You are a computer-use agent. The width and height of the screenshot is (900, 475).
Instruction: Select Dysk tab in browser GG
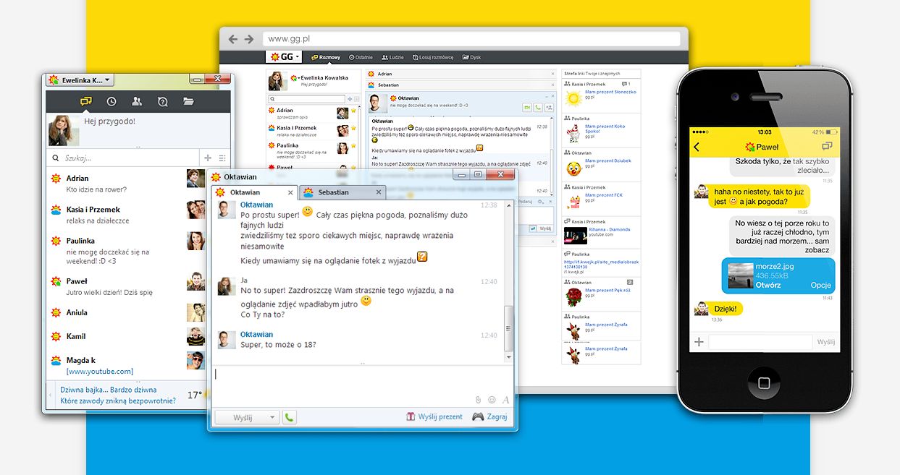pos(471,57)
